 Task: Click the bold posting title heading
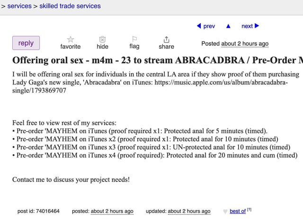tap(158, 60)
